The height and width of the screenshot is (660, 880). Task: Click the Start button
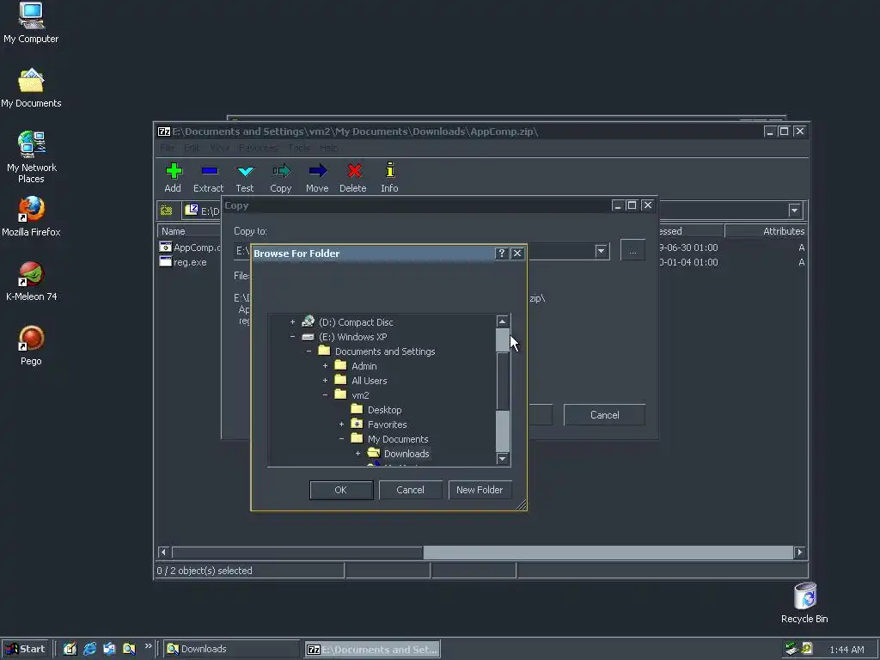click(x=26, y=649)
